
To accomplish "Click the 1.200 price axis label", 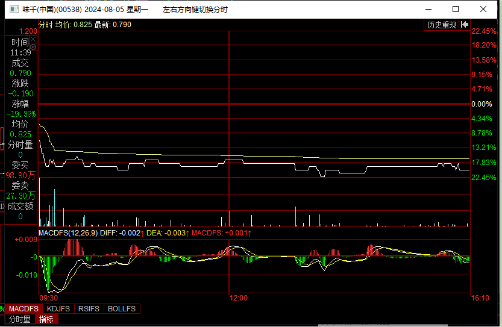I will pos(28,31).
